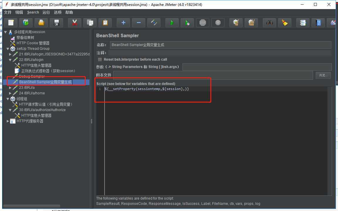The height and width of the screenshot is (211, 338).
Task: Select 察看结果树 in the tree
Action: [25, 38]
